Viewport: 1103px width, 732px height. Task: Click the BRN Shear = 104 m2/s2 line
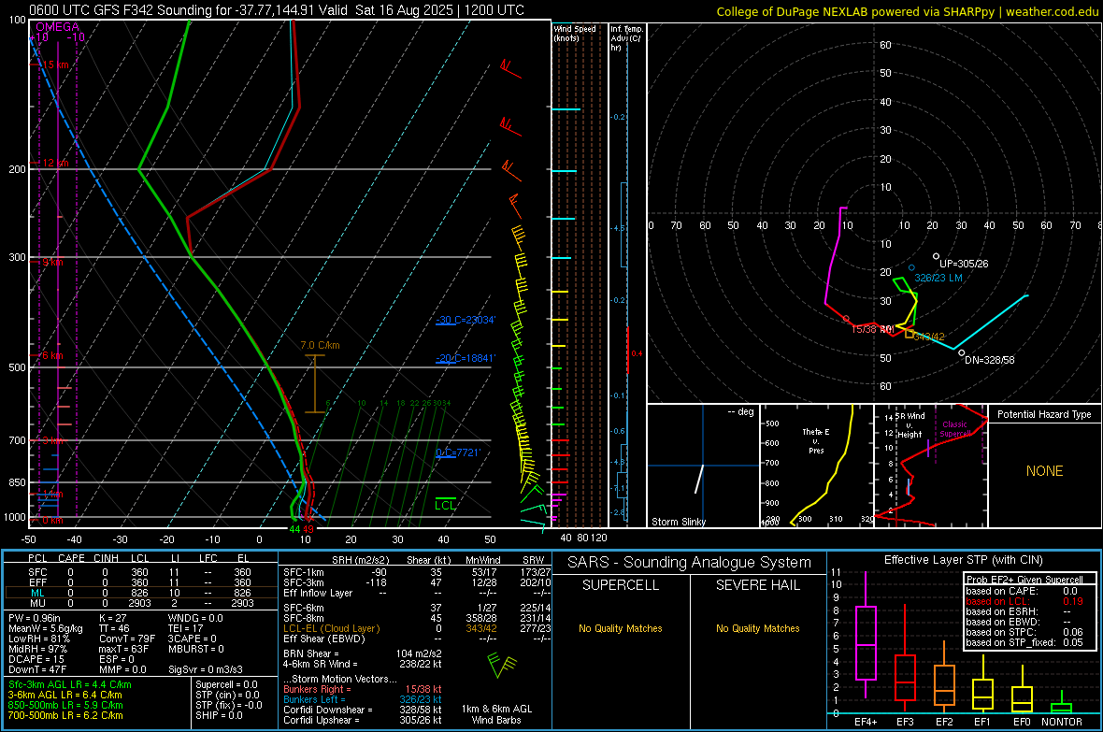click(x=363, y=653)
